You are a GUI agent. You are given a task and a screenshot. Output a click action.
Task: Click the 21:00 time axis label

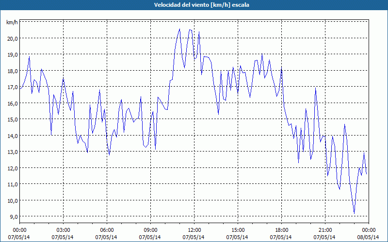(x=325, y=230)
